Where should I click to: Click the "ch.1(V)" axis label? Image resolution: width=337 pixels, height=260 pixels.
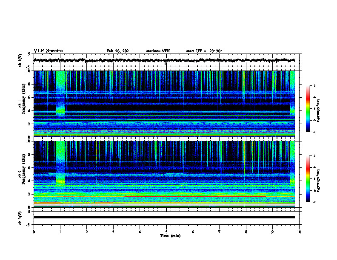(x=20, y=60)
